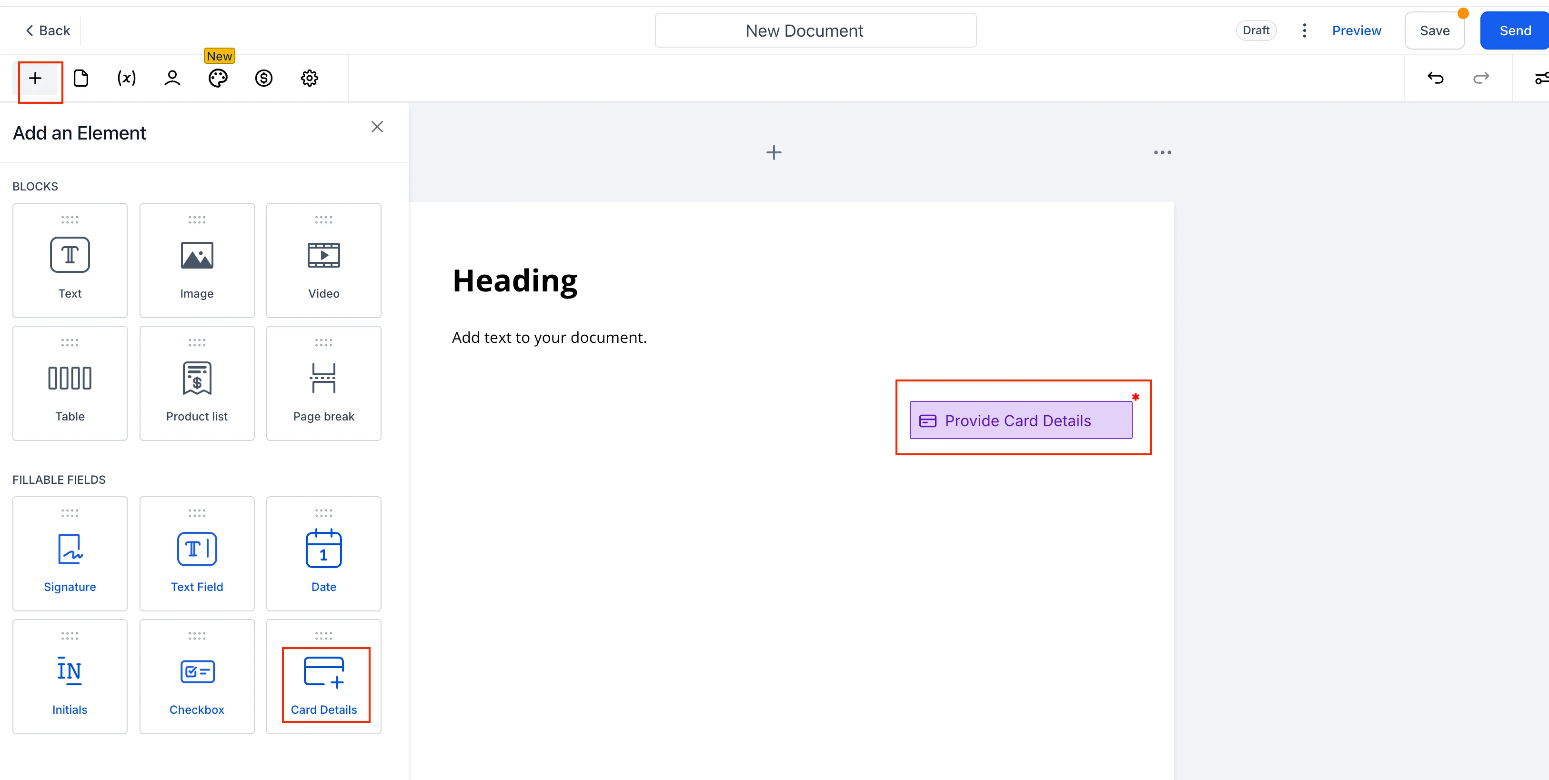This screenshot has width=1549, height=780.
Task: Open the overflow menu beside Draft status
Action: pyautogui.click(x=1304, y=30)
